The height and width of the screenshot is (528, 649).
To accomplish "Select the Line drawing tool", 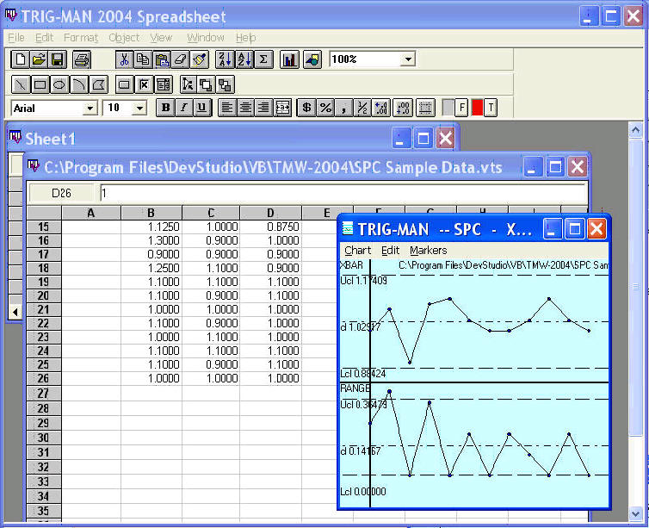I will point(21,84).
